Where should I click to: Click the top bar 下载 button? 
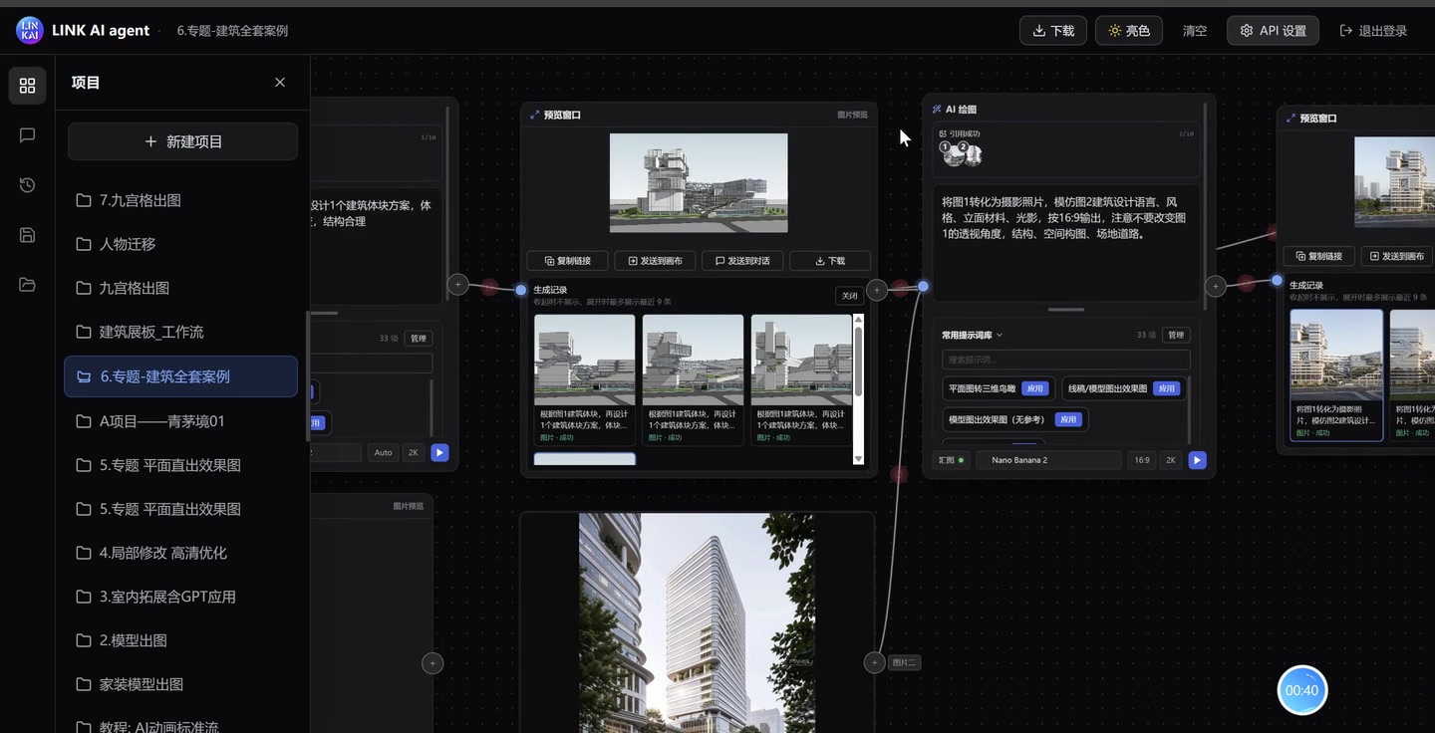click(1053, 31)
